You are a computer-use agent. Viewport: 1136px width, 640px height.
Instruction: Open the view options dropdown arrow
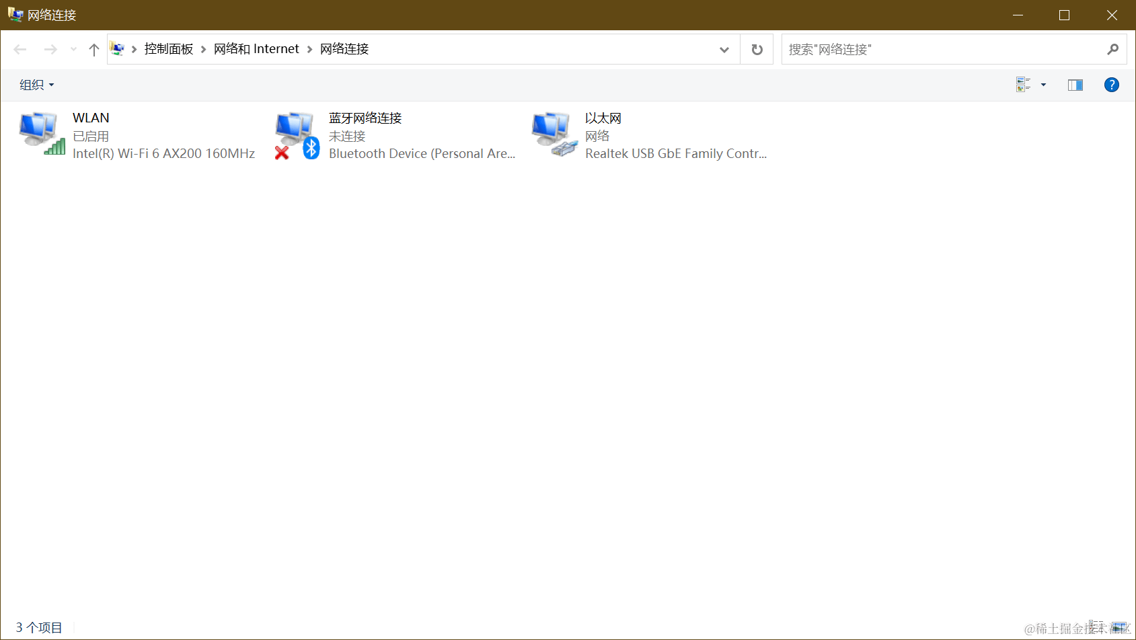[1043, 85]
